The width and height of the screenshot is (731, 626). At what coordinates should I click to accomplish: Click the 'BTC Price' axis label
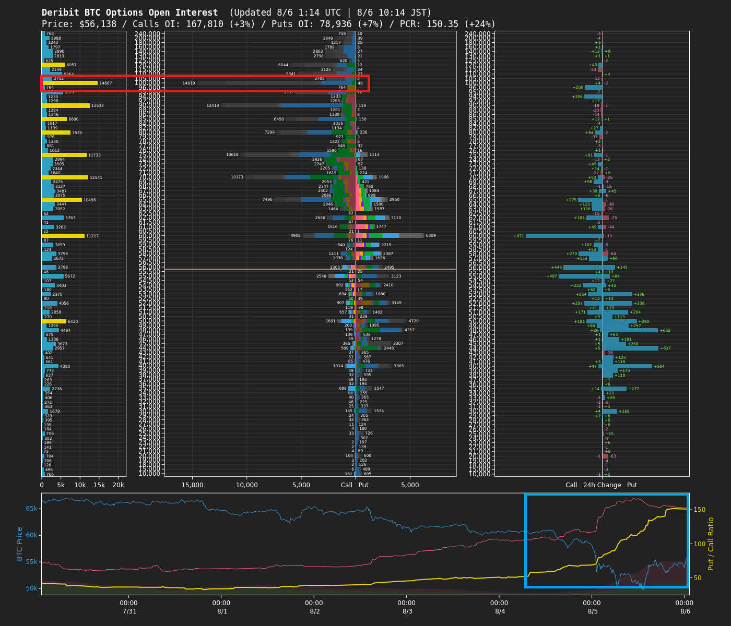(20, 544)
